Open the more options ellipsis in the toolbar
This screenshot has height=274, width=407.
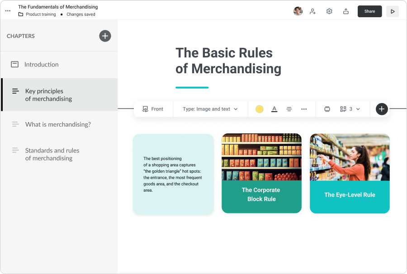[x=304, y=109]
